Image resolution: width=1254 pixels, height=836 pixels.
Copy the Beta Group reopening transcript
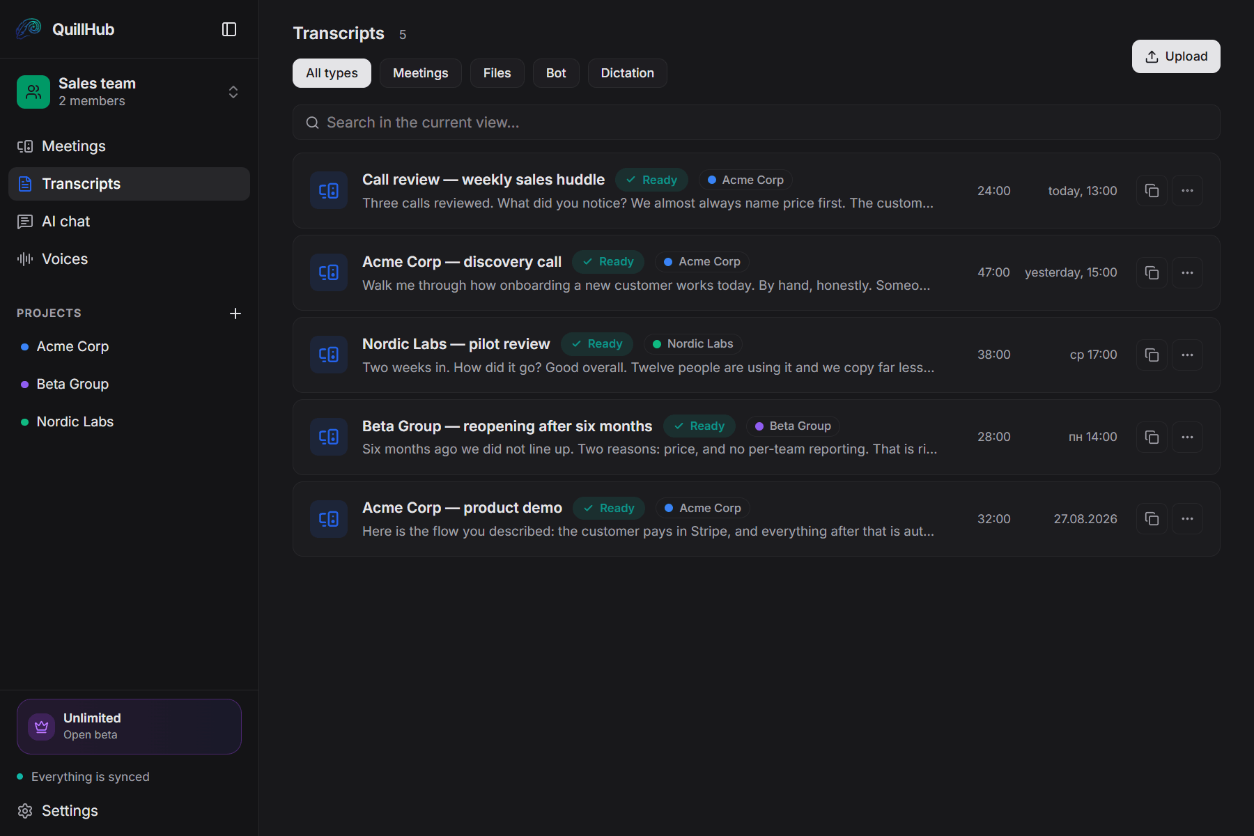1152,438
